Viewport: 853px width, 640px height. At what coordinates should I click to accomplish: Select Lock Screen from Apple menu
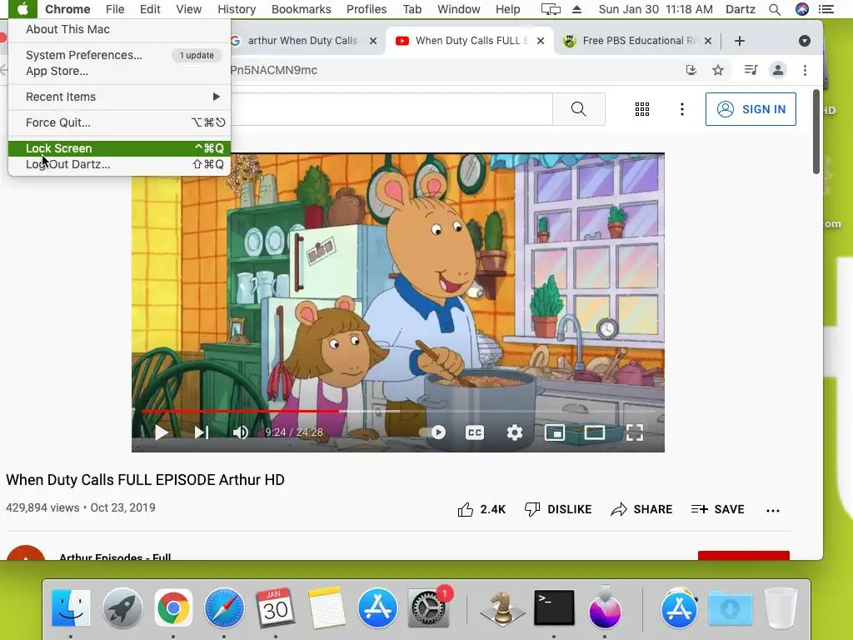tap(120, 148)
